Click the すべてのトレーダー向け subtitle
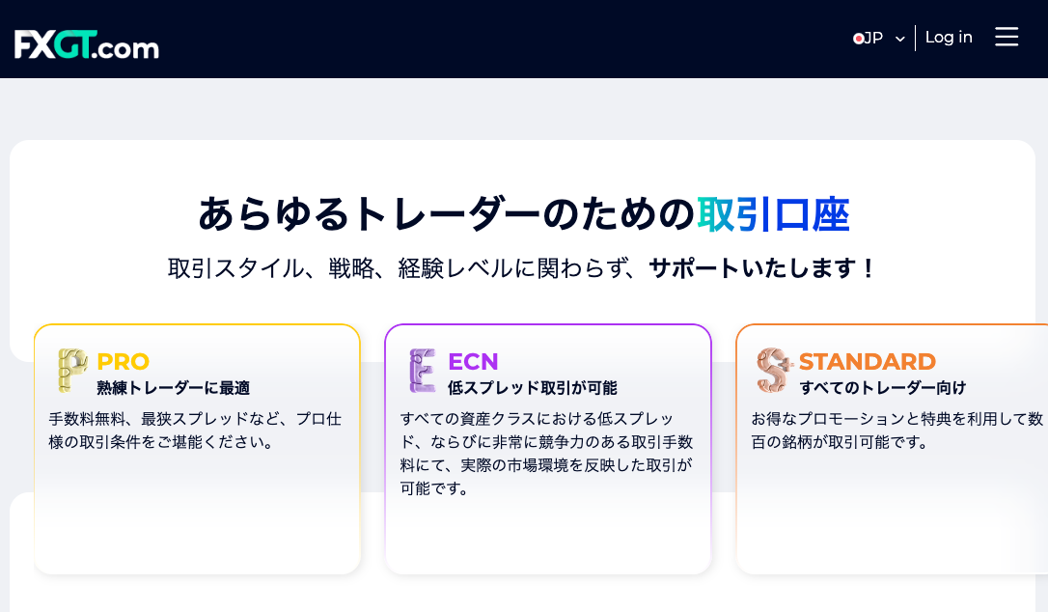Screen dimensions: 1048x612 (883, 388)
